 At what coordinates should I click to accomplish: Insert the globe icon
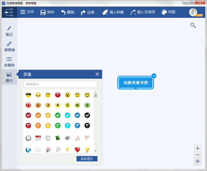pyautogui.click(x=28, y=150)
